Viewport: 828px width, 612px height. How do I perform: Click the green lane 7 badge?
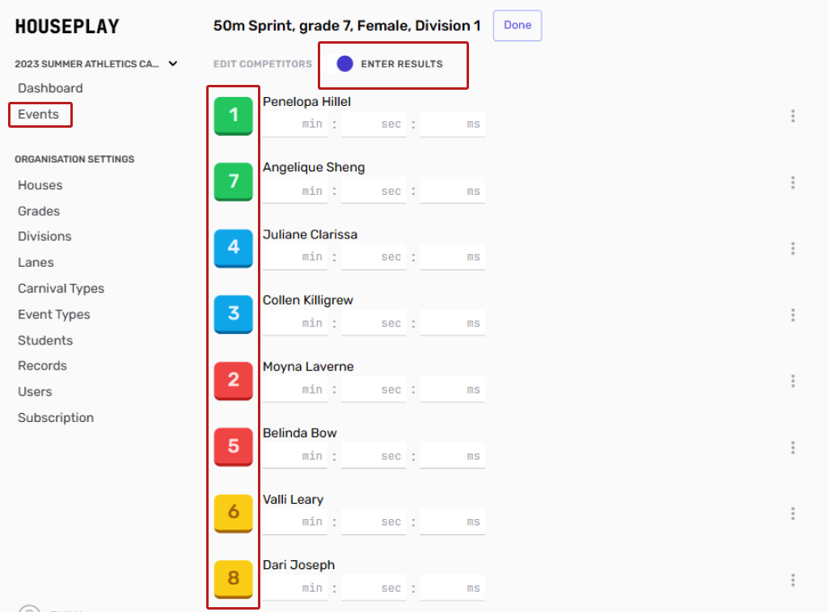234,181
